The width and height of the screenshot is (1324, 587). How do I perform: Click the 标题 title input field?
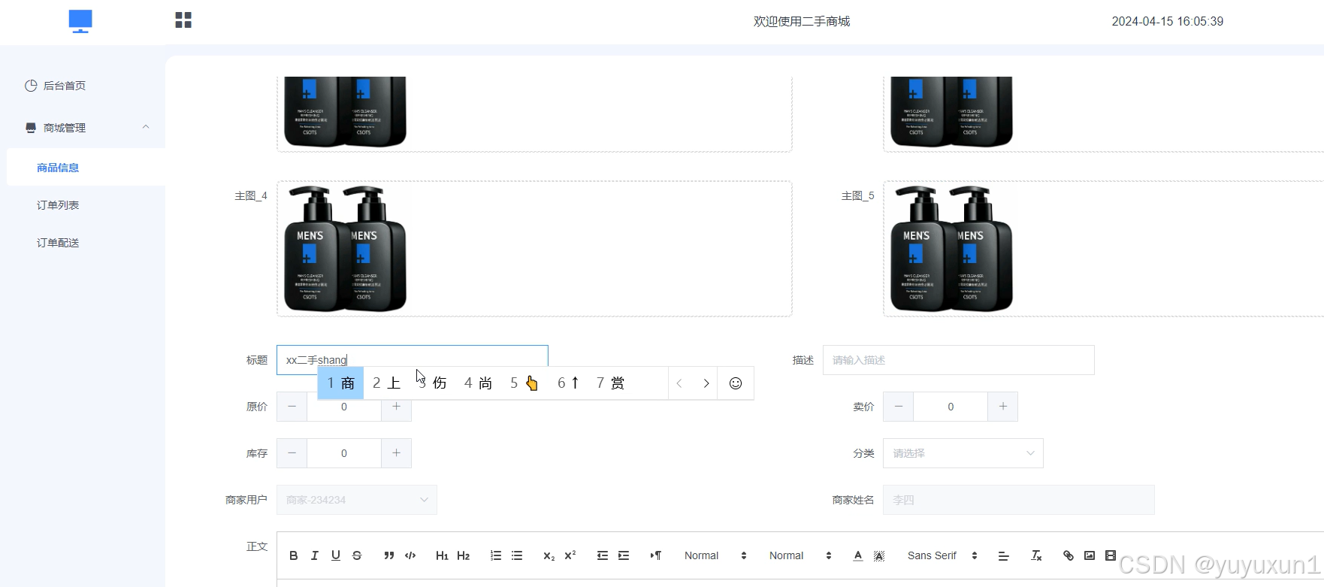[413, 360]
